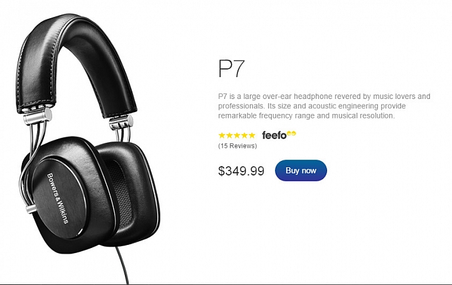Click the yellow feefo smile icon

click(x=291, y=133)
